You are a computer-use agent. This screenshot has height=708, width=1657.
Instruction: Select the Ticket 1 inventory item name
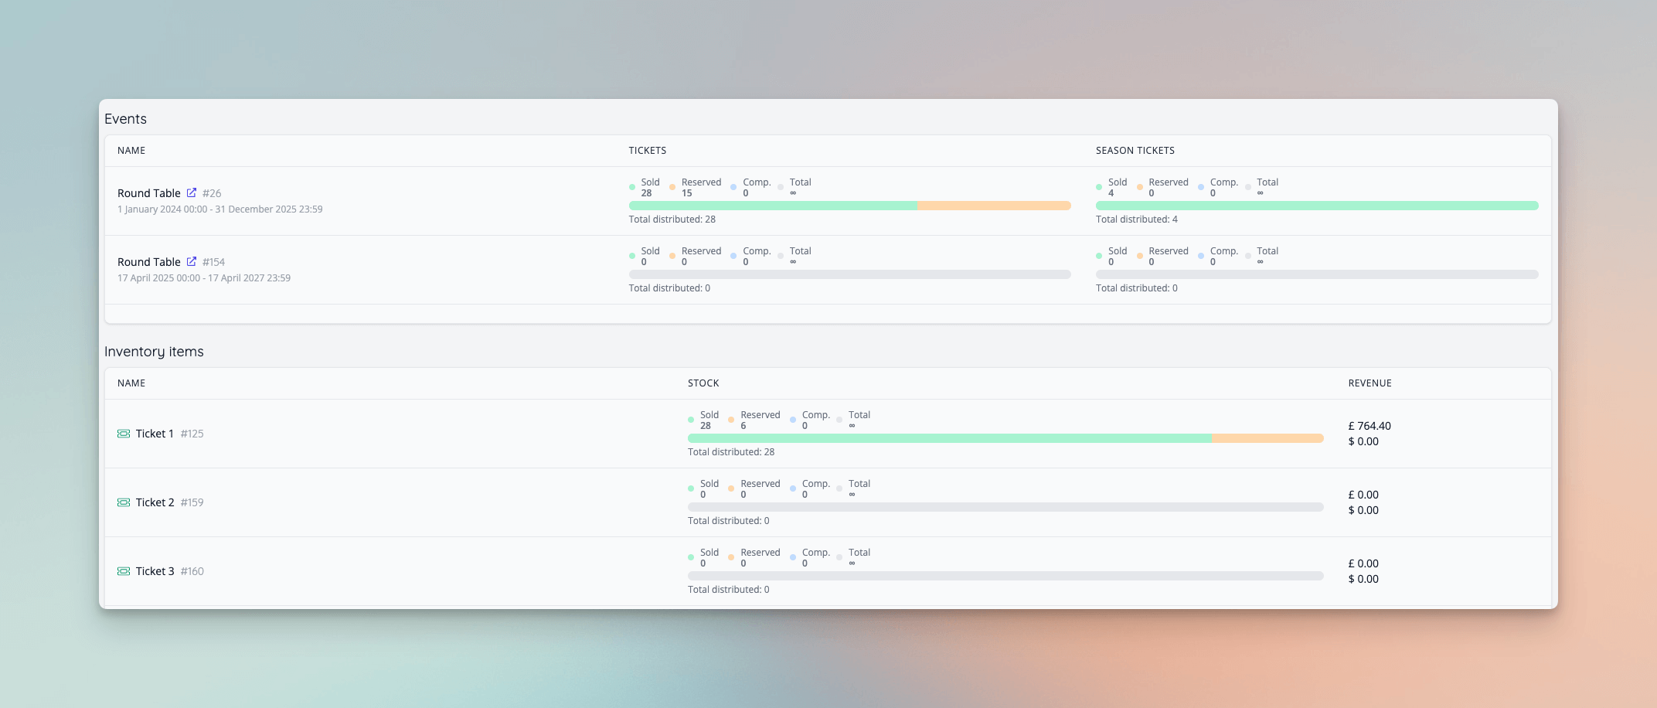155,434
